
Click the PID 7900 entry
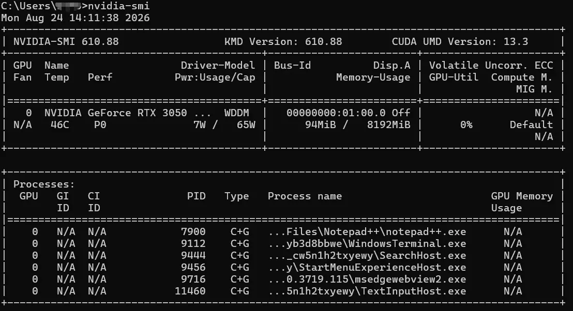(193, 232)
